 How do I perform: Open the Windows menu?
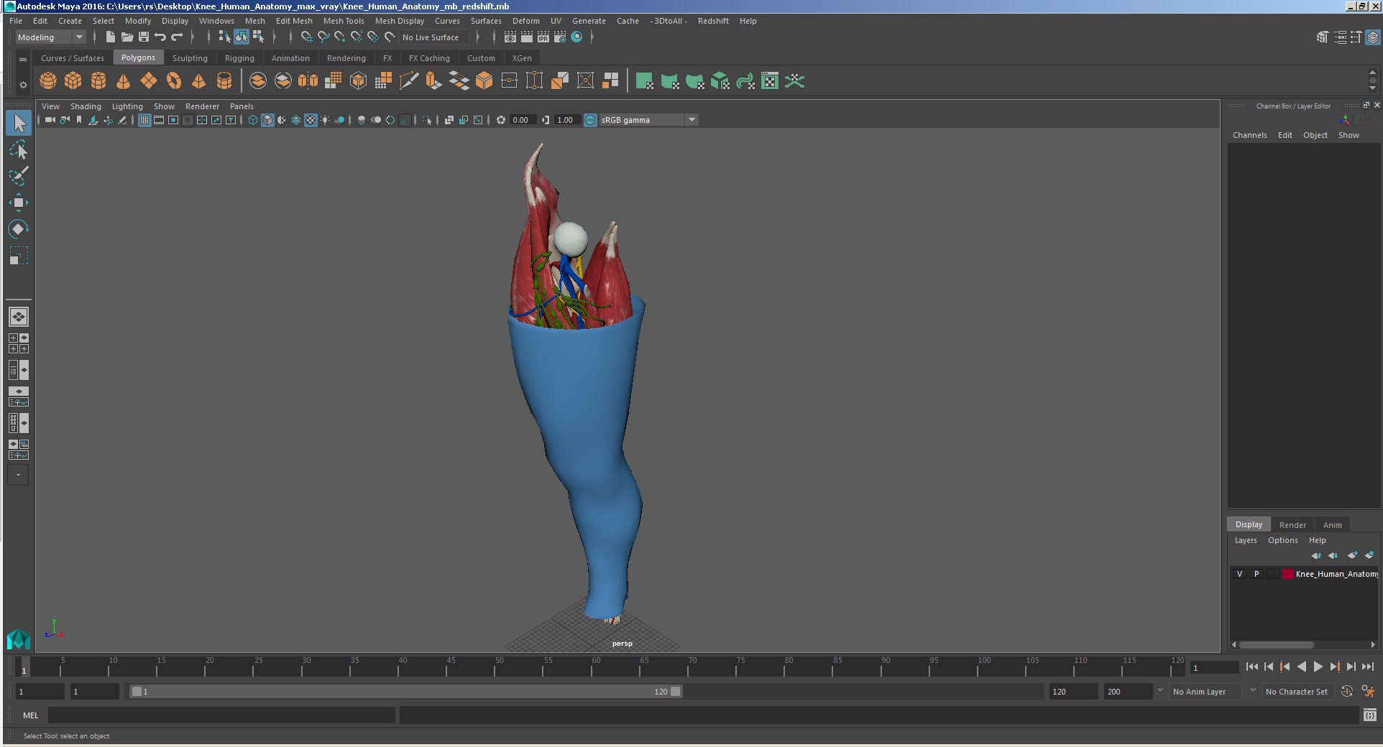(216, 21)
